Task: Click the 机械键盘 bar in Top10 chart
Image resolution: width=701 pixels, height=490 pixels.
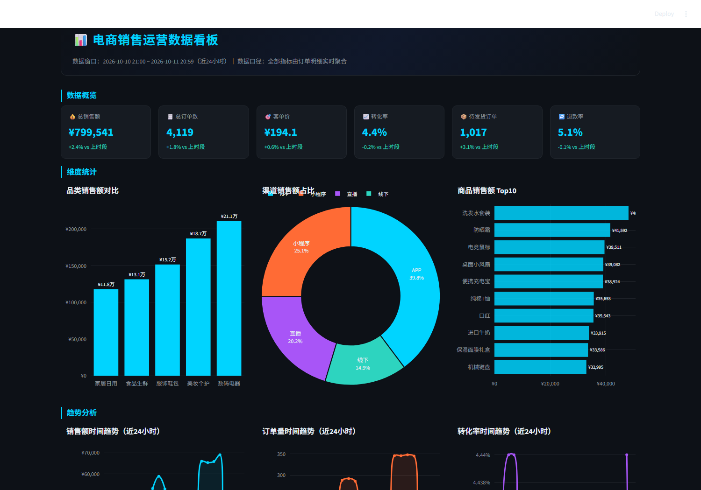Action: [x=540, y=367]
